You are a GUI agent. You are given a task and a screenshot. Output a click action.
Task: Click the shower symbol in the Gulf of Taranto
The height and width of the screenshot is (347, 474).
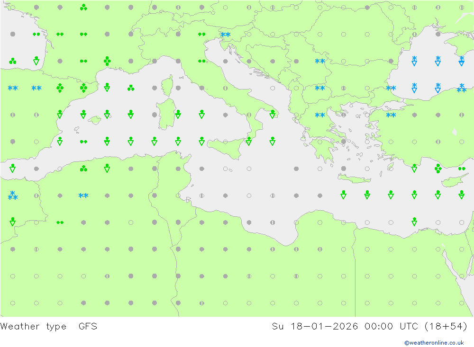(273, 115)
